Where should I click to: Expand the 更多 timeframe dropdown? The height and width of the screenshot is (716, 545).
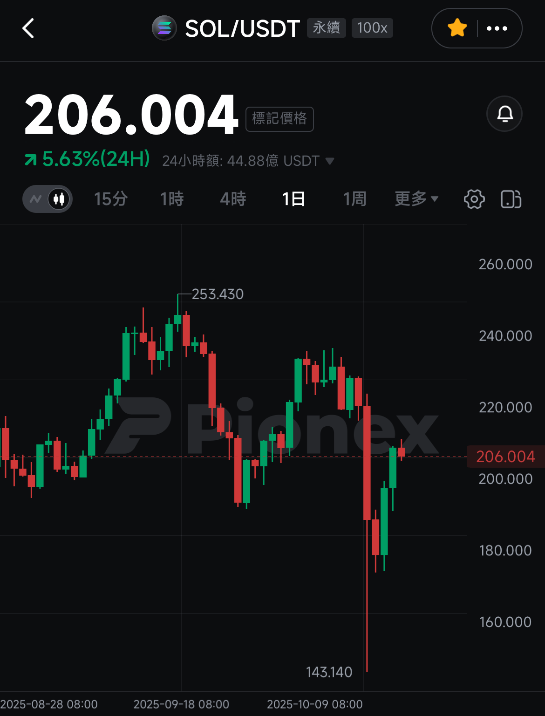tap(416, 199)
